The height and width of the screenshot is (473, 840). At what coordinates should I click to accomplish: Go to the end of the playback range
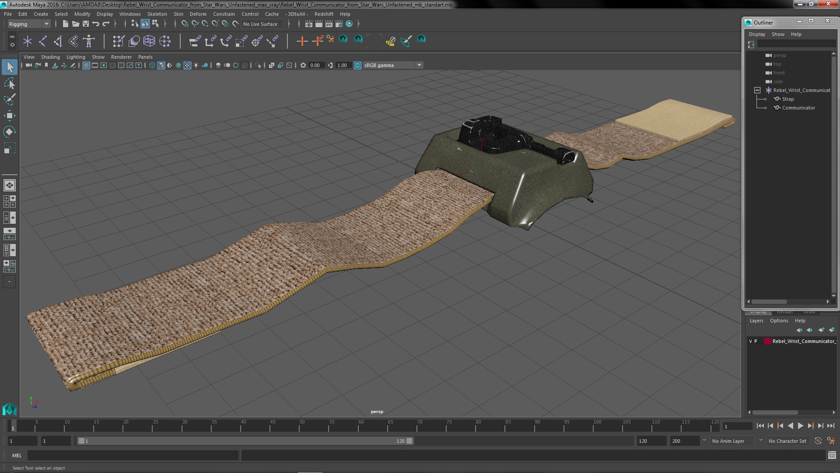tap(830, 426)
